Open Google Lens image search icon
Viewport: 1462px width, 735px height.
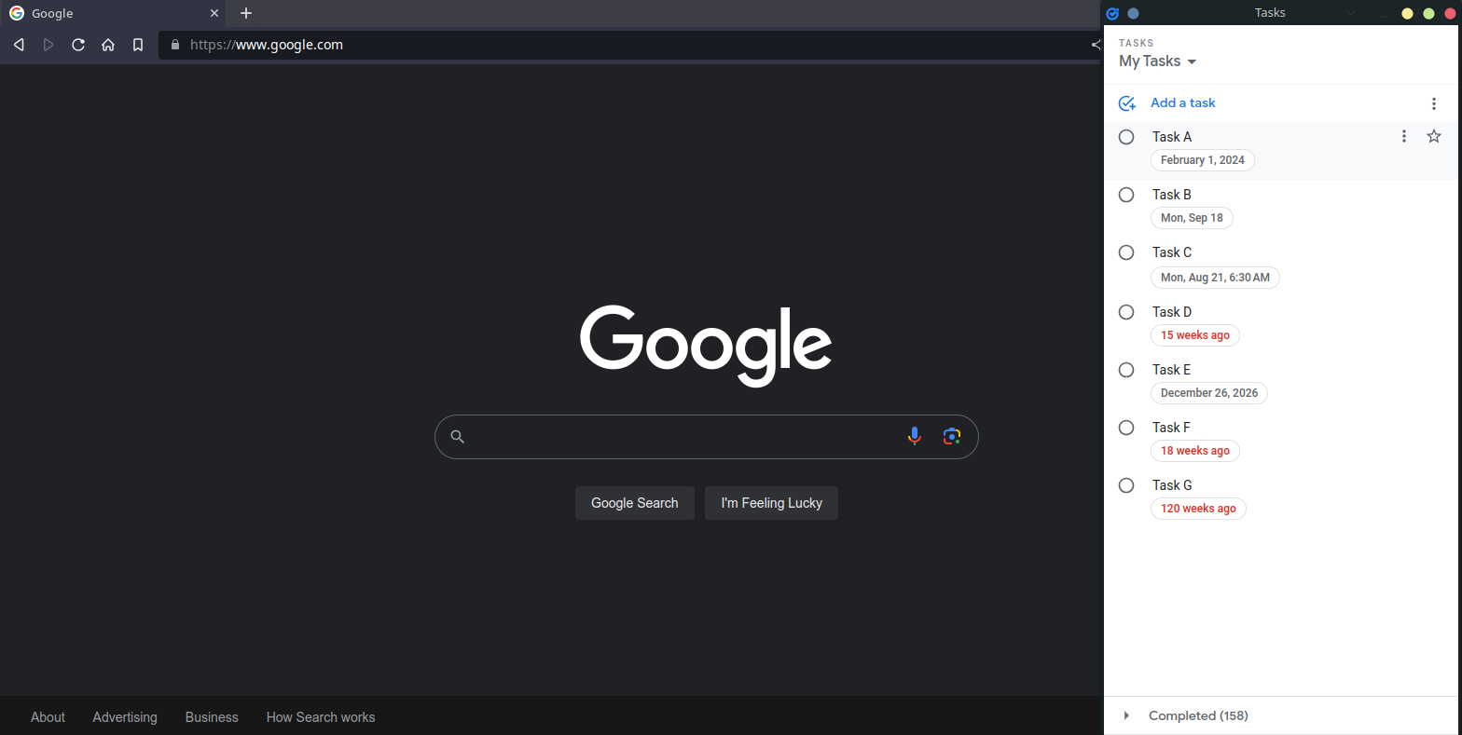[951, 436]
